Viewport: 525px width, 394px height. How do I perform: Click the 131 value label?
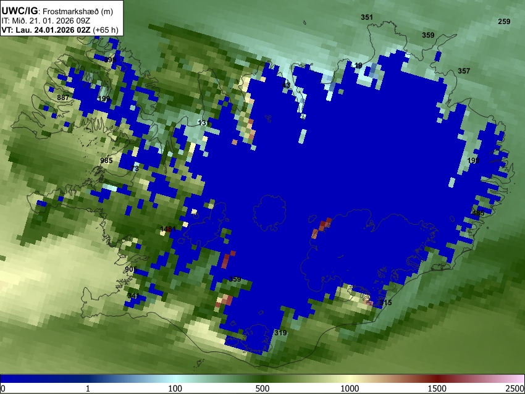click(204, 123)
